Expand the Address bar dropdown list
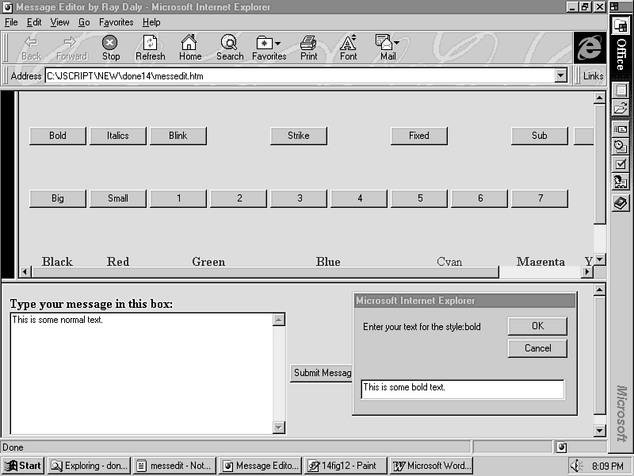Screen dimensions: 634x476 click(x=560, y=75)
